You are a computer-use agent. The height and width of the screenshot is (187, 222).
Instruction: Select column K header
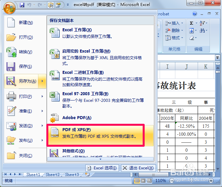click(206, 67)
